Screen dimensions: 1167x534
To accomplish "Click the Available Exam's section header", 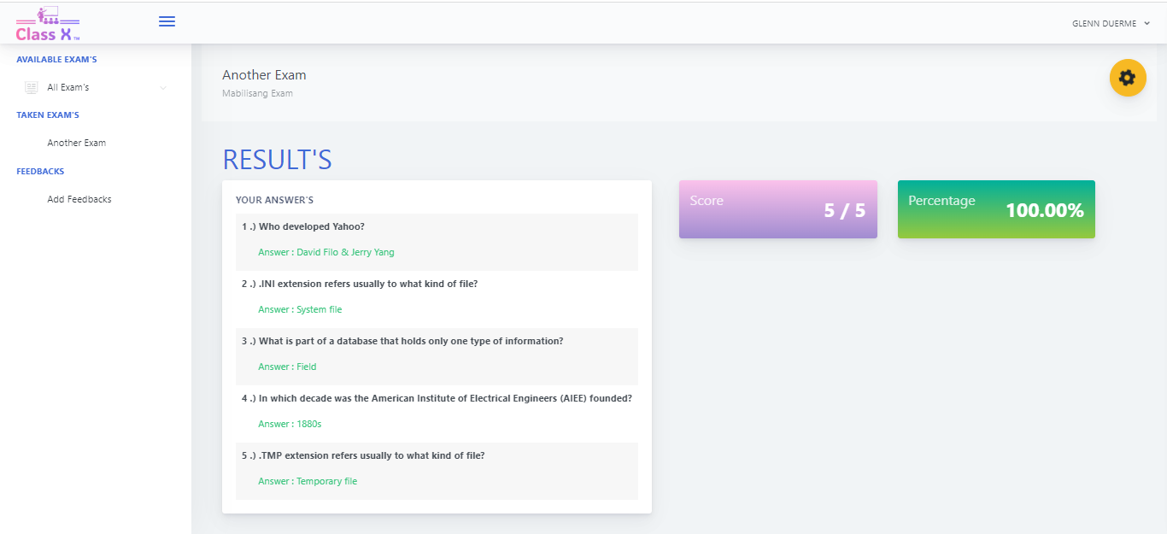I will pos(56,60).
